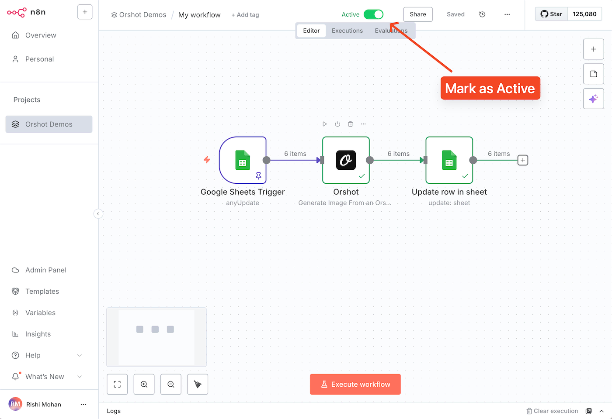Open Personal in the sidebar
Image resolution: width=612 pixels, height=419 pixels.
pos(39,59)
